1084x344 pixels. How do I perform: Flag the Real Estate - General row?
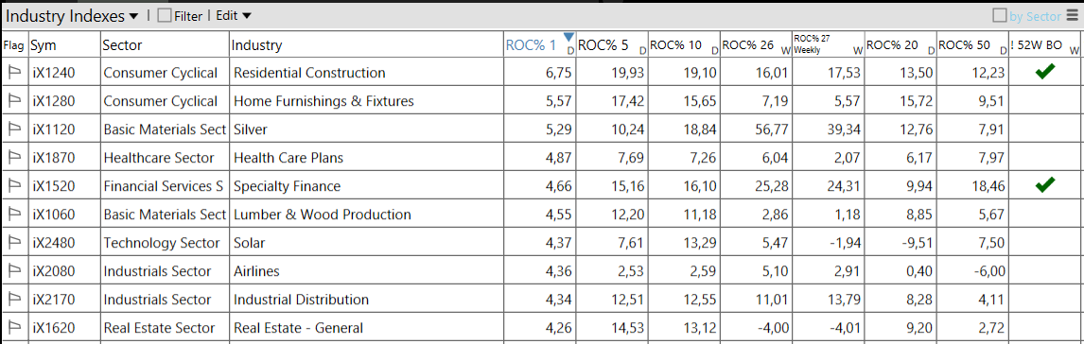coord(14,327)
